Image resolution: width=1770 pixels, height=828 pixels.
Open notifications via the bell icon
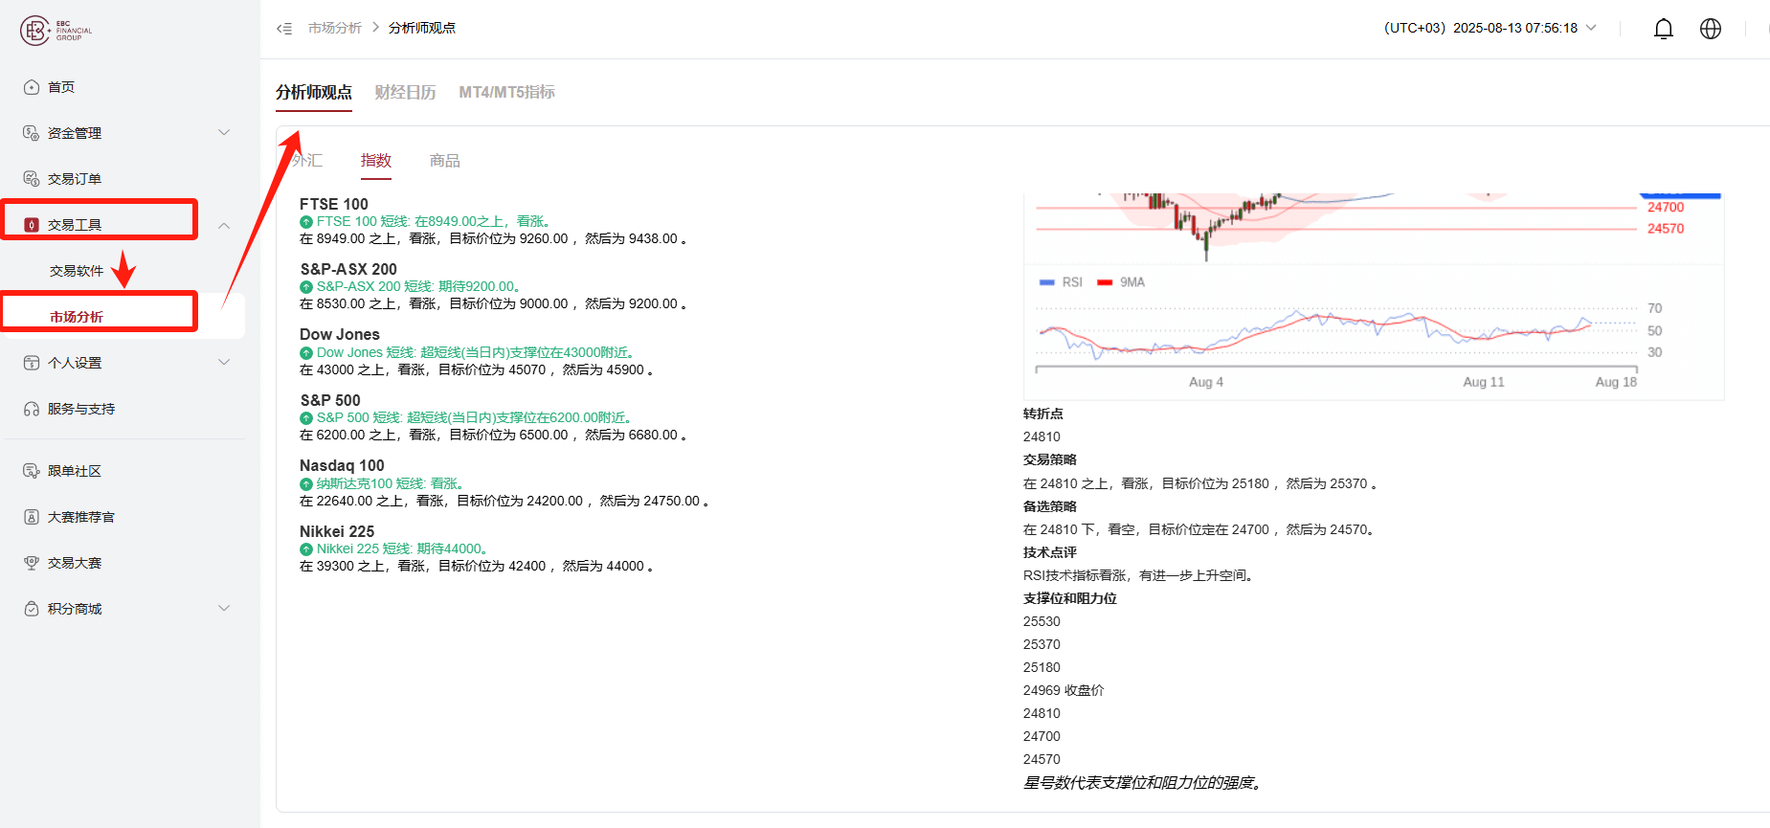coord(1664,29)
